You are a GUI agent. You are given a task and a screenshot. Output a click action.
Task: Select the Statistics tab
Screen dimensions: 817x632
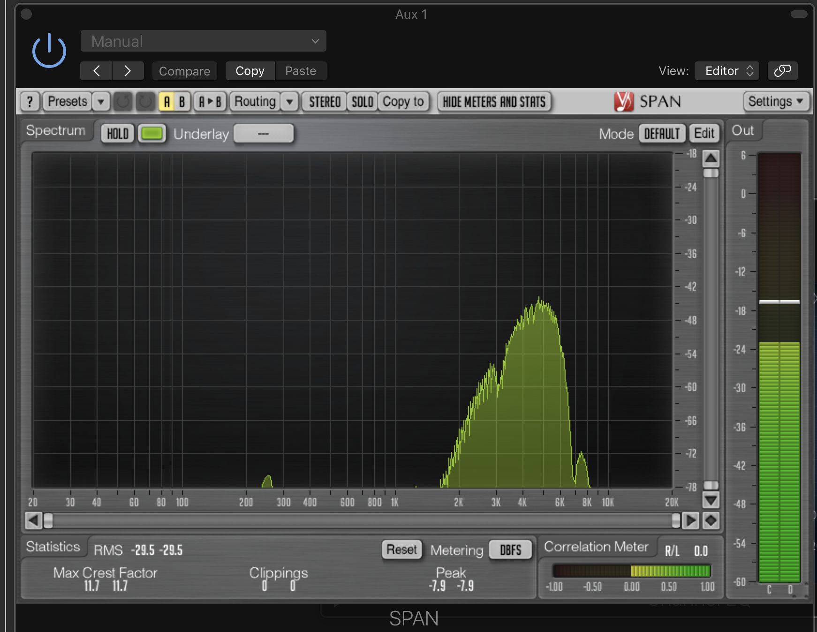53,547
